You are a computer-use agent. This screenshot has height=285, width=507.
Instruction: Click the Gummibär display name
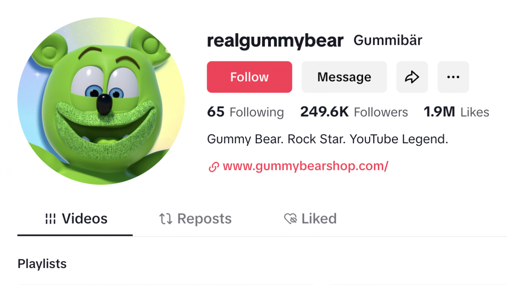tap(388, 40)
